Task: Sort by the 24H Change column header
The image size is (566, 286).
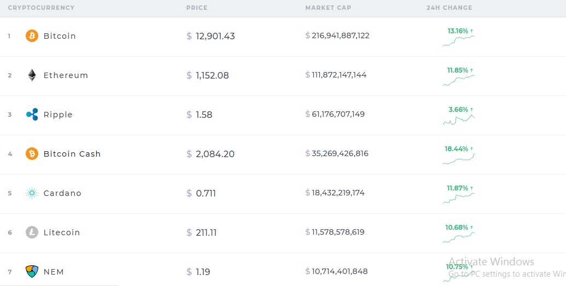Action: pos(449,8)
